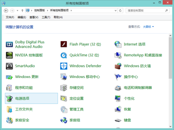This screenshot has height=130, width=174.
Task: Open the Windows 更新 icon
Action: 9,77
